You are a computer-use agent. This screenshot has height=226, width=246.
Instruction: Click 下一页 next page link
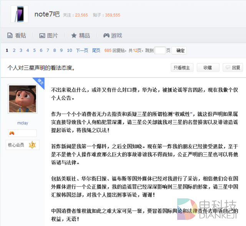82,50
